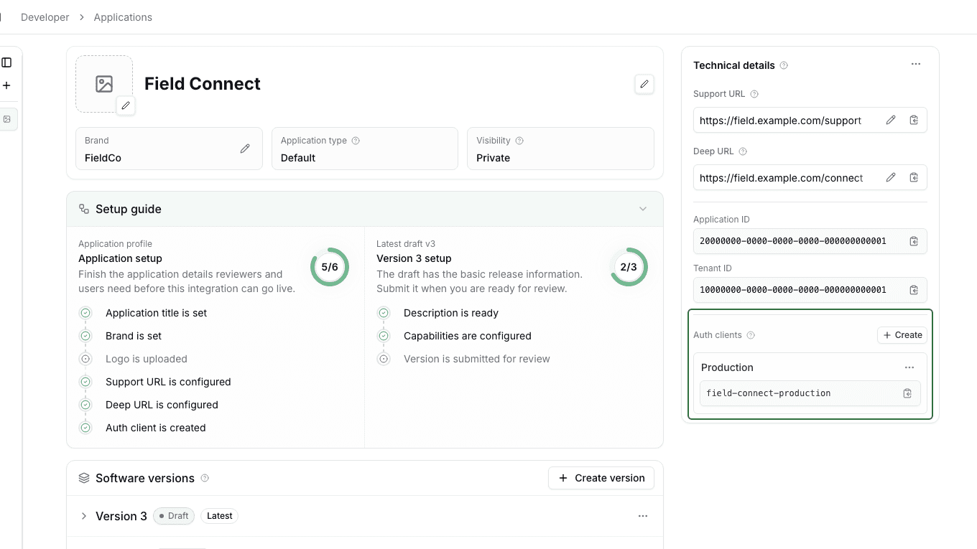Open the Technical details more options menu
The height and width of the screenshot is (549, 977).
(x=916, y=64)
